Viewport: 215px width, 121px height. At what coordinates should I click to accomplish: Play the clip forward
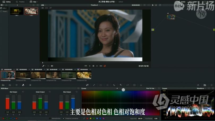[97, 66]
